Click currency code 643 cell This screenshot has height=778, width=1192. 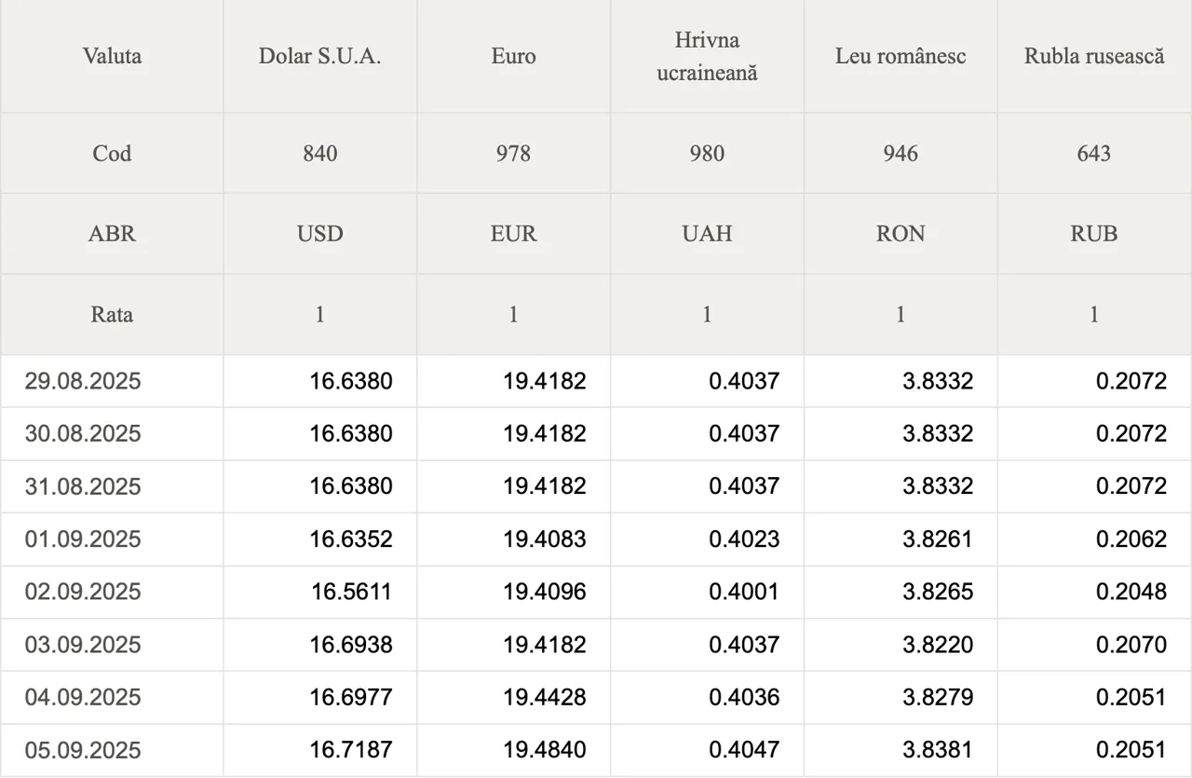click(x=1094, y=154)
